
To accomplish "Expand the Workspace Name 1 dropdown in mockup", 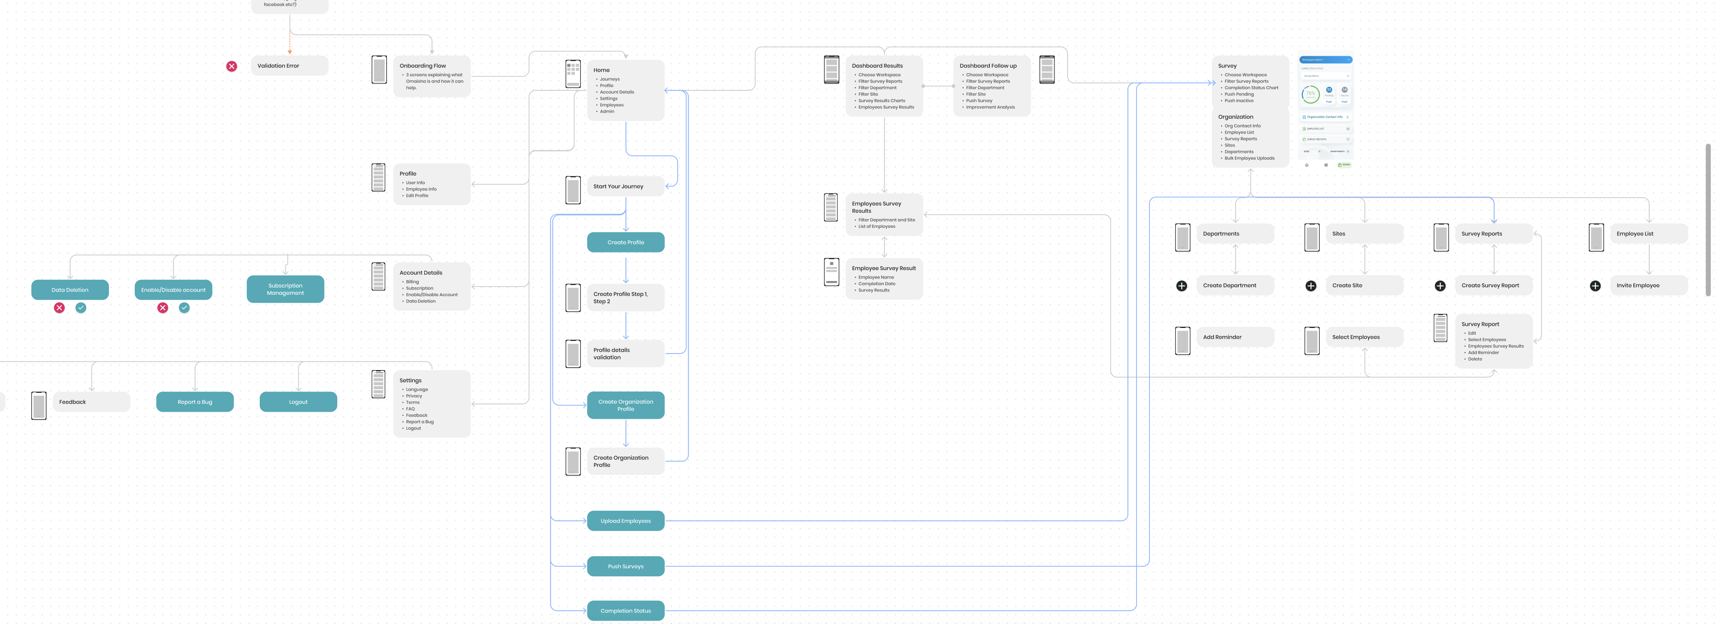I will [1348, 60].
